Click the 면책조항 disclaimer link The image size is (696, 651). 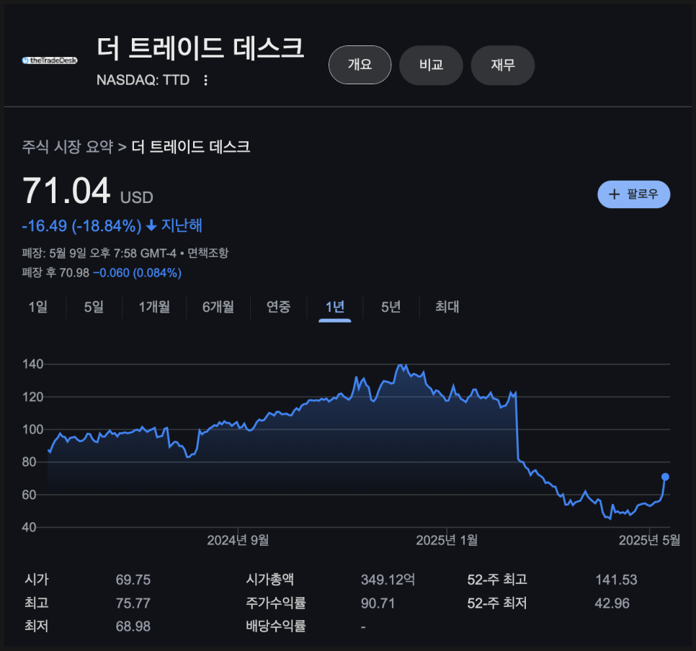[208, 253]
